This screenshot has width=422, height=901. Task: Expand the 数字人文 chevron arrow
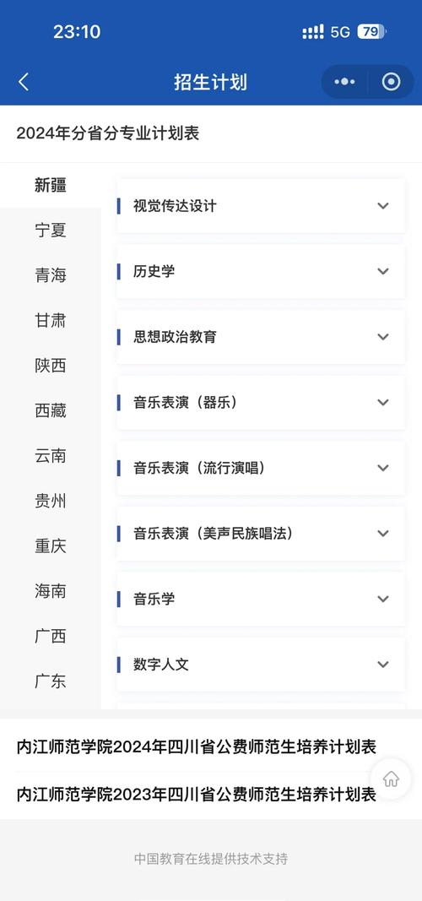383,665
